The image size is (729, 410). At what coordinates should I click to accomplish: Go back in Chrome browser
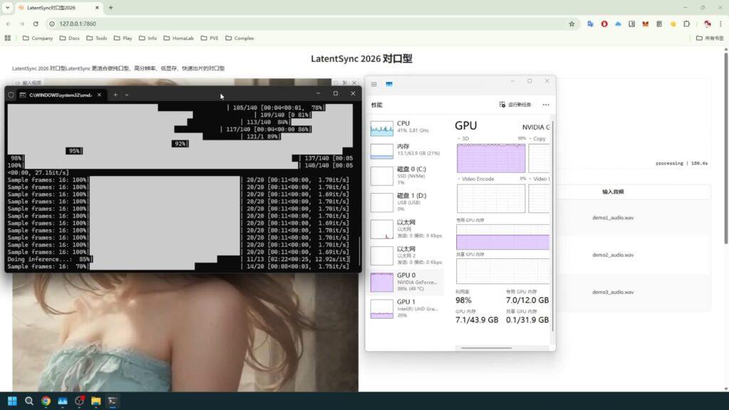point(9,23)
